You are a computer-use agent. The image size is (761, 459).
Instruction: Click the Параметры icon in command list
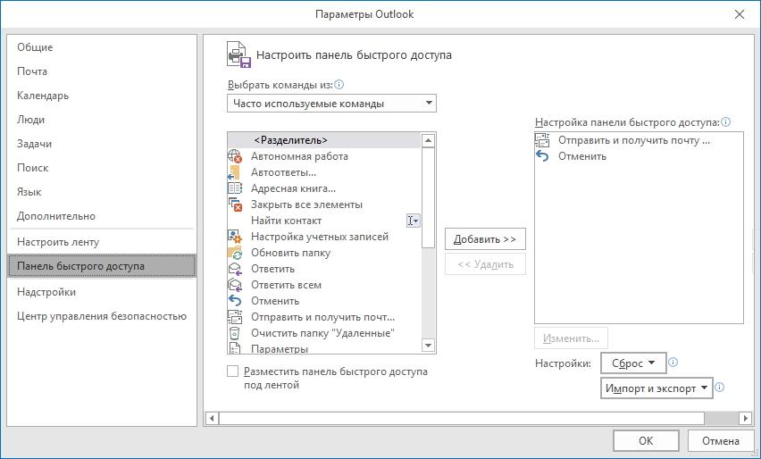[235, 348]
